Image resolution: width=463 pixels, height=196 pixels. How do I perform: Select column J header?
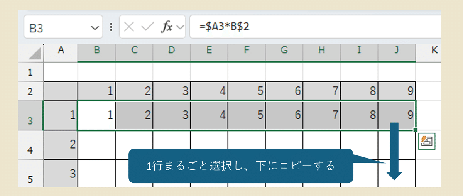click(x=397, y=52)
